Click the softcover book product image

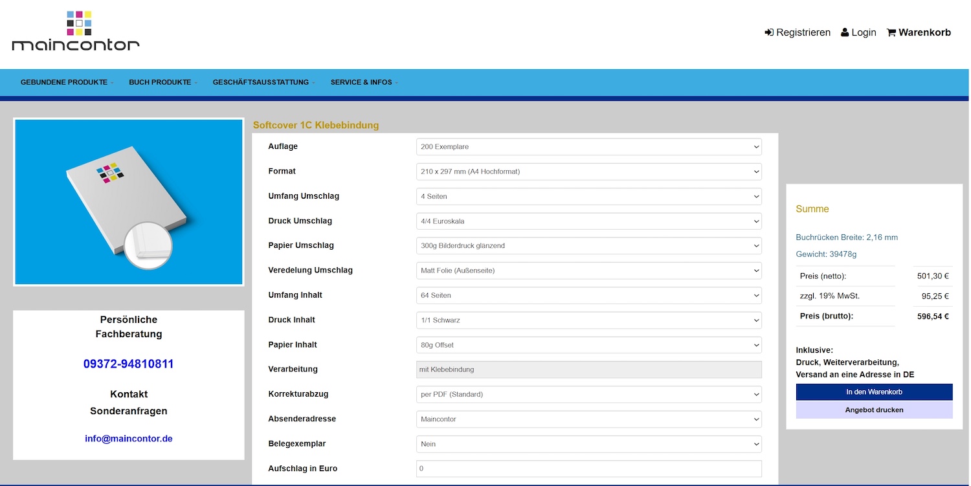tap(129, 202)
